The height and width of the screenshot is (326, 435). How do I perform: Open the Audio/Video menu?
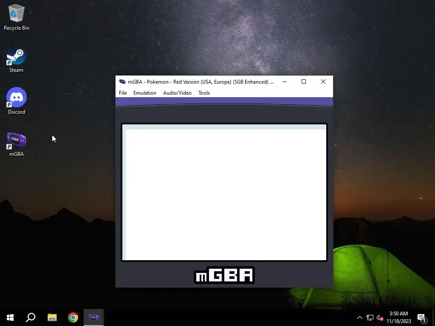[x=177, y=93]
